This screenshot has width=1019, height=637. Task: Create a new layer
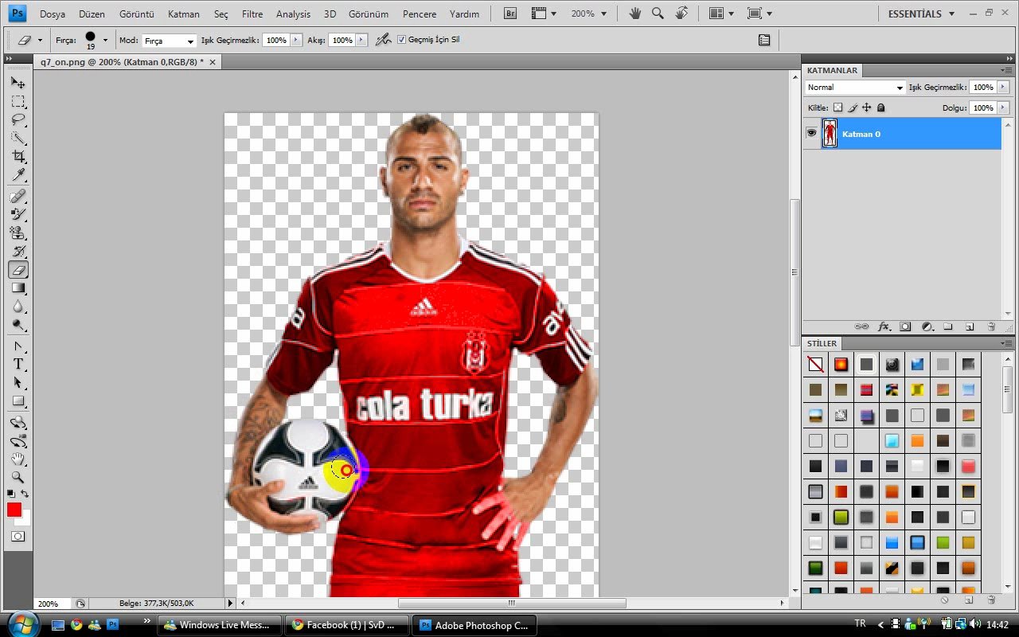pyautogui.click(x=970, y=326)
